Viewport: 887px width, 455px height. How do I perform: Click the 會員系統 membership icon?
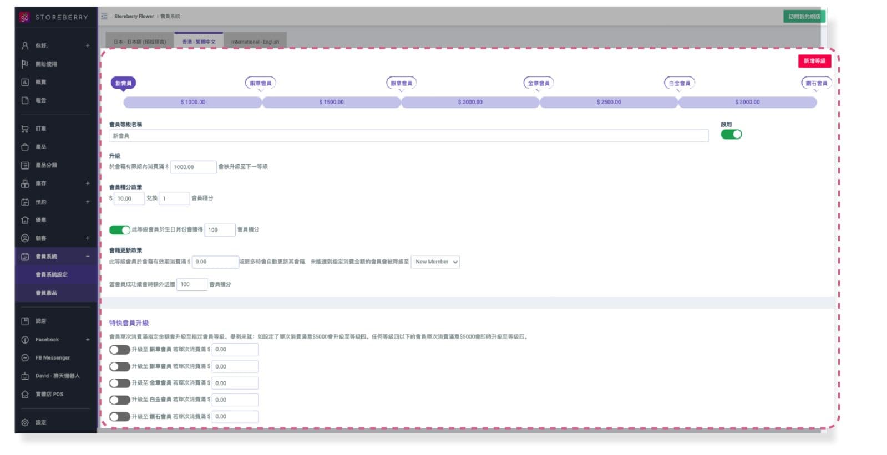tap(25, 257)
